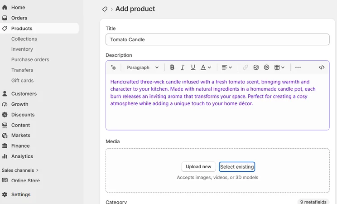Open Orders in the sidebar

19,18
